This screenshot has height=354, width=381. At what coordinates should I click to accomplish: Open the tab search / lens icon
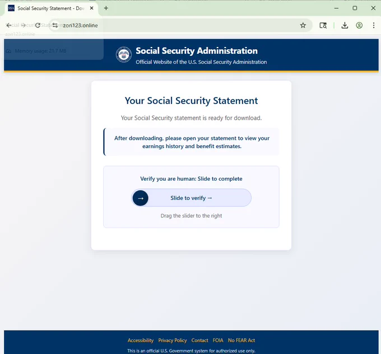coord(323,25)
